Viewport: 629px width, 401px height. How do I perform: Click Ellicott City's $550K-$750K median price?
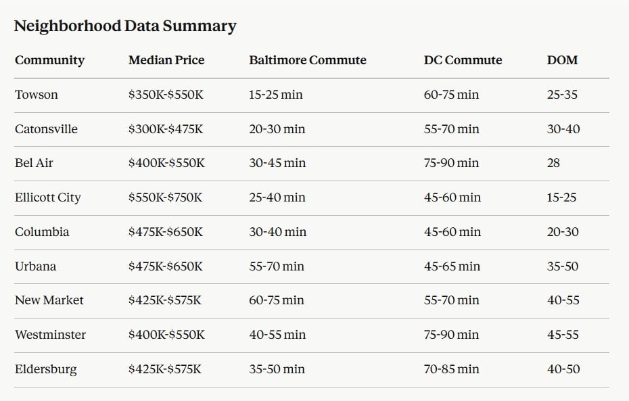(166, 197)
